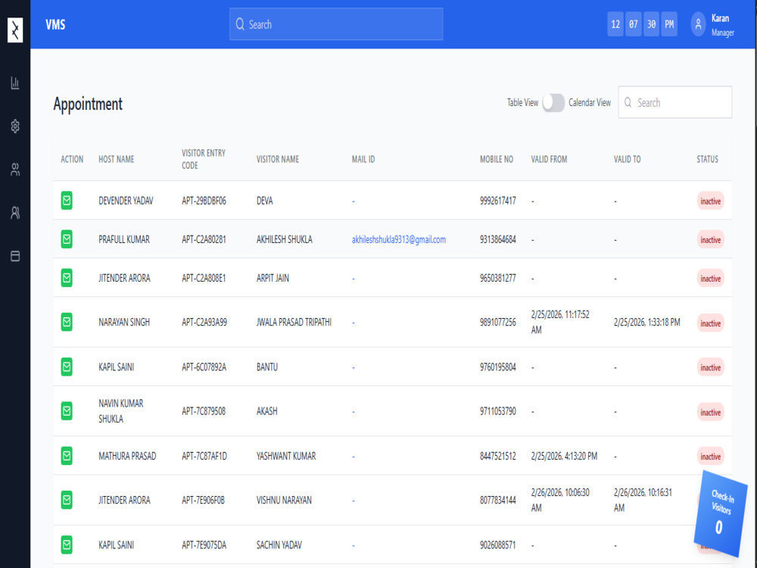Click the inactive badge for AKASH
Image resolution: width=757 pixels, height=568 pixels.
[711, 413]
